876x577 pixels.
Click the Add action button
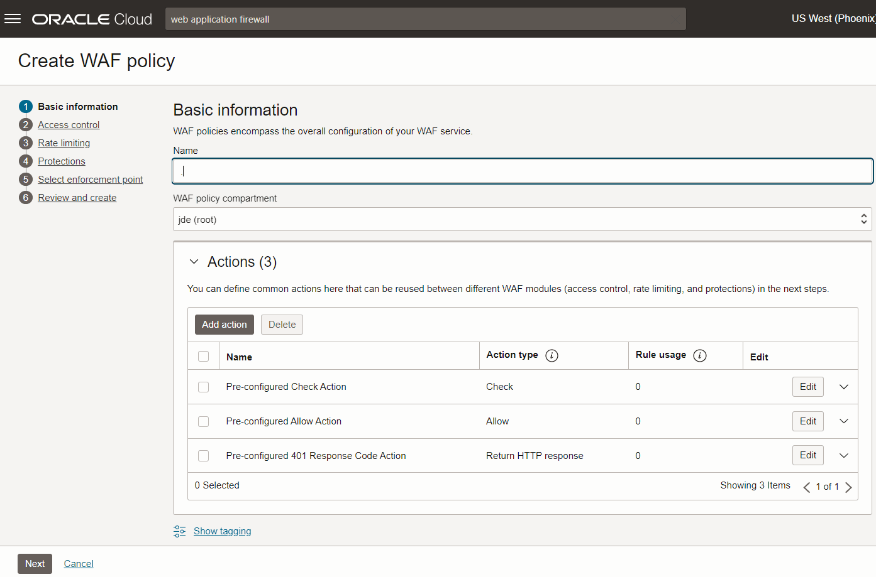click(x=224, y=324)
